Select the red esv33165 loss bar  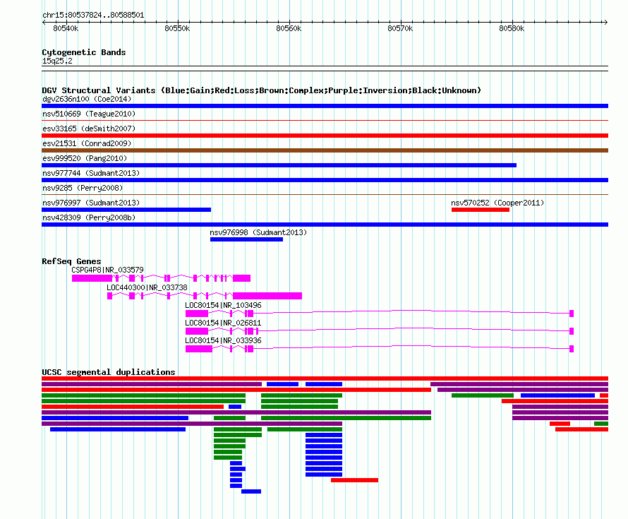tap(325, 136)
